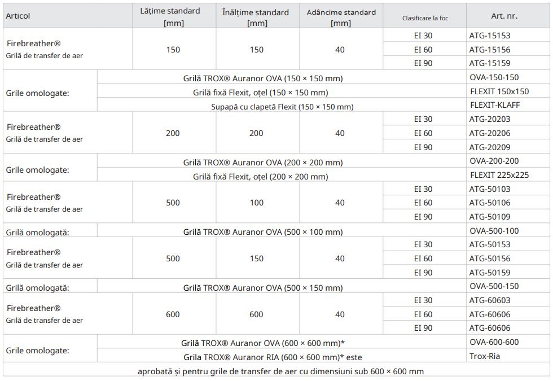Click the FLEXIT 225x225 cell
The height and width of the screenshot is (381, 553).
click(499, 175)
